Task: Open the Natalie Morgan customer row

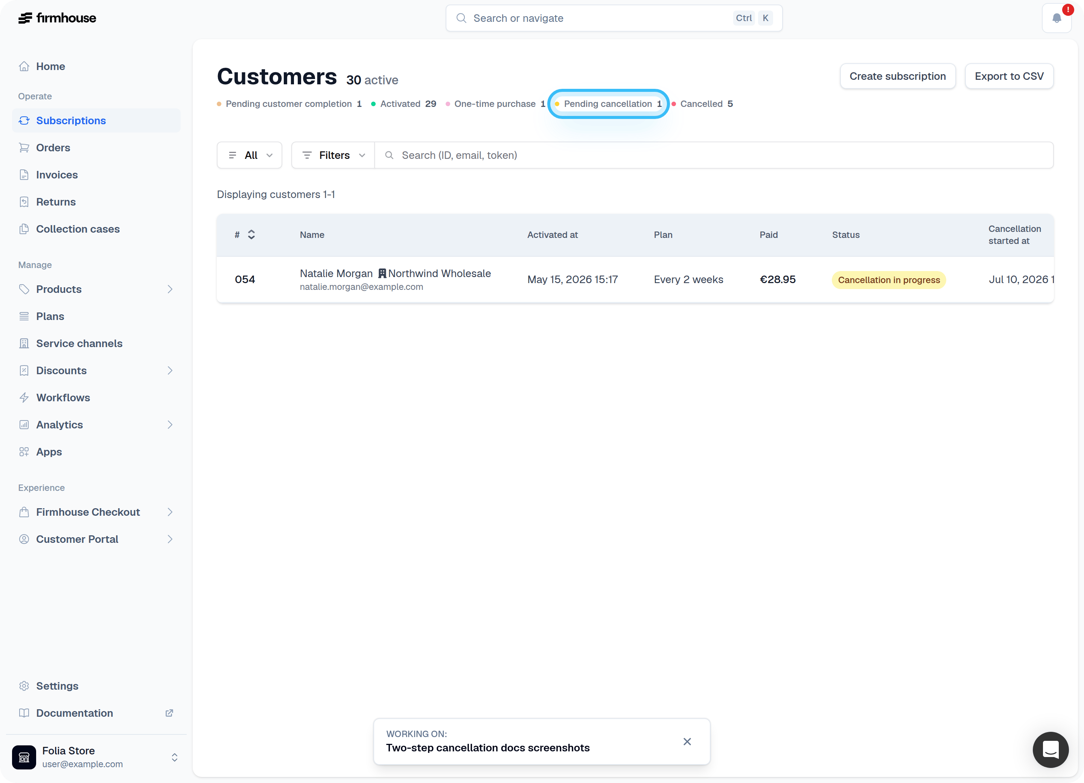Action: tap(635, 280)
